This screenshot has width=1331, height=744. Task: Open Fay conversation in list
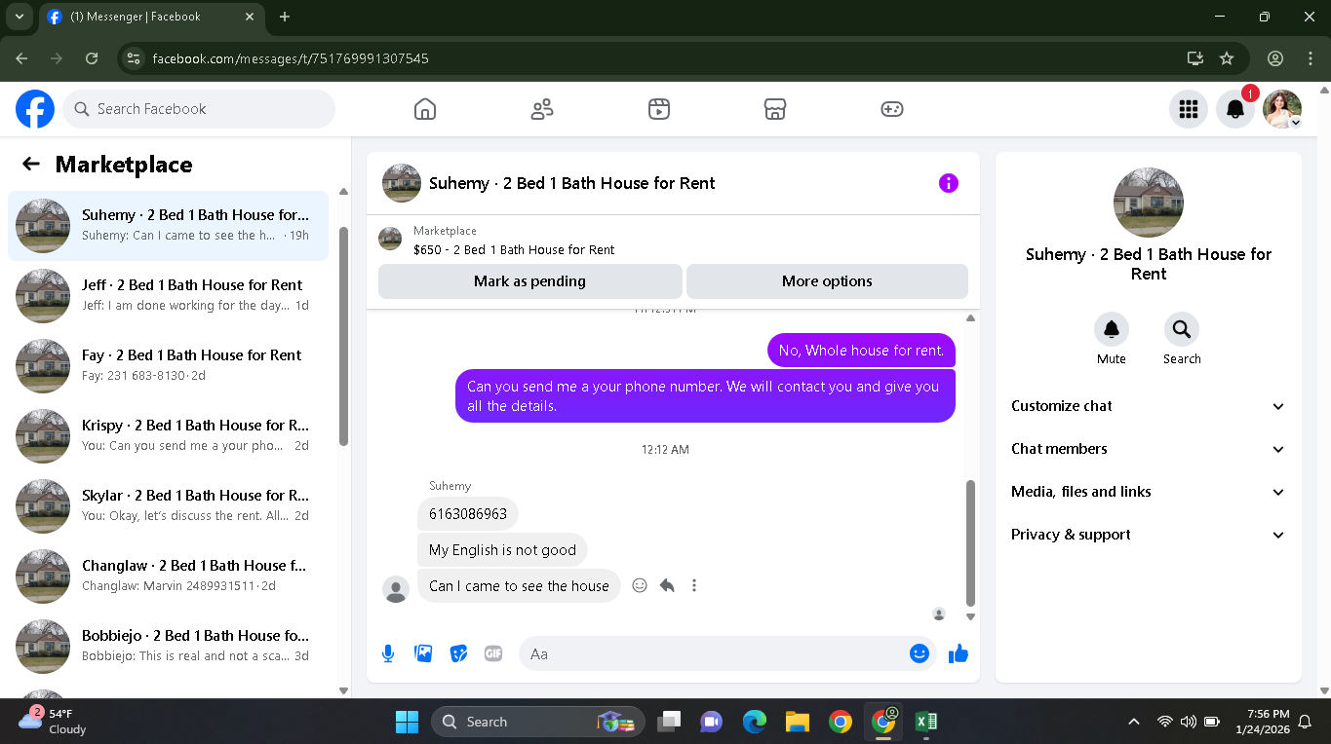(x=168, y=366)
